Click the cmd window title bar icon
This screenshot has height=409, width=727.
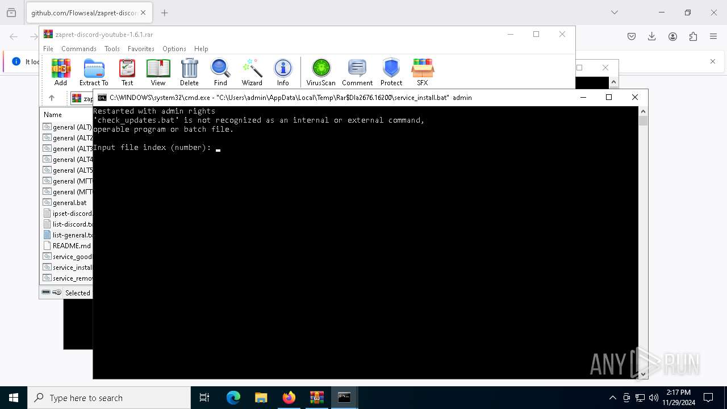click(x=102, y=98)
